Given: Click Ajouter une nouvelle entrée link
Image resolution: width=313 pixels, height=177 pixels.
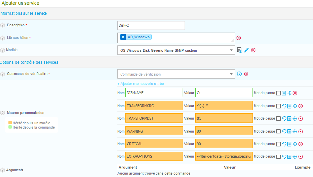Looking at the screenshot, I should click(x=141, y=84).
